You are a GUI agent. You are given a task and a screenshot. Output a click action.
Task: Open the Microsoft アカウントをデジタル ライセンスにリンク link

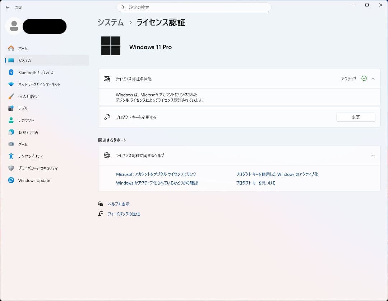[156, 174]
